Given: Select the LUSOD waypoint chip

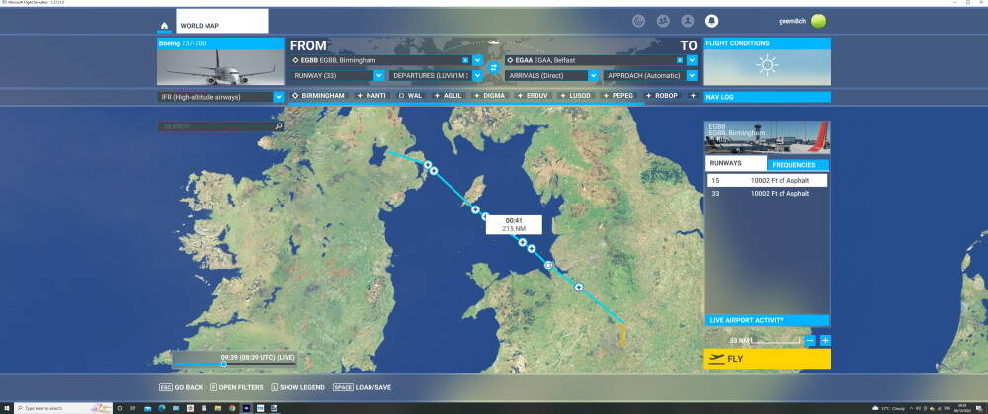Looking at the screenshot, I should (x=575, y=95).
